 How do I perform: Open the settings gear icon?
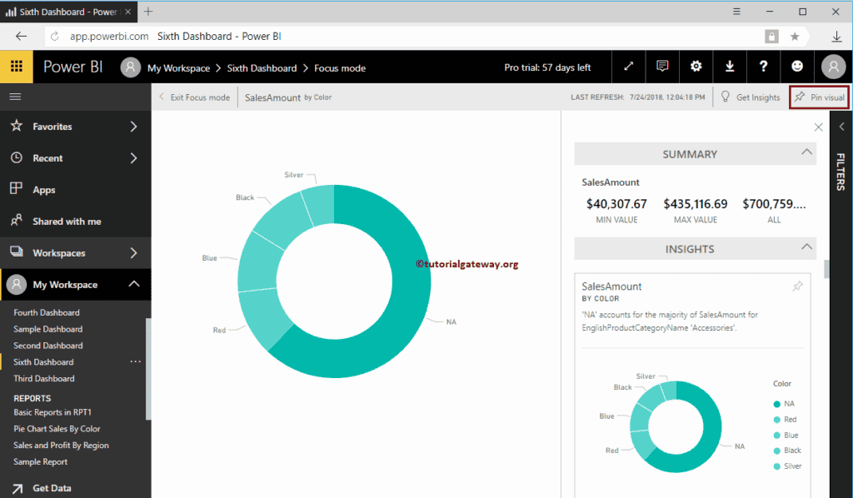pyautogui.click(x=696, y=67)
